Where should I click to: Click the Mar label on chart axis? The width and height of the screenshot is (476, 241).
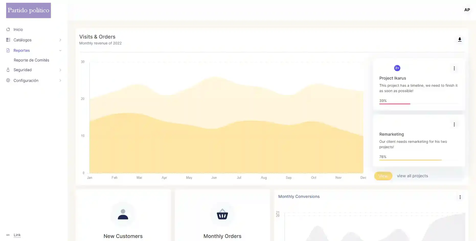click(139, 178)
